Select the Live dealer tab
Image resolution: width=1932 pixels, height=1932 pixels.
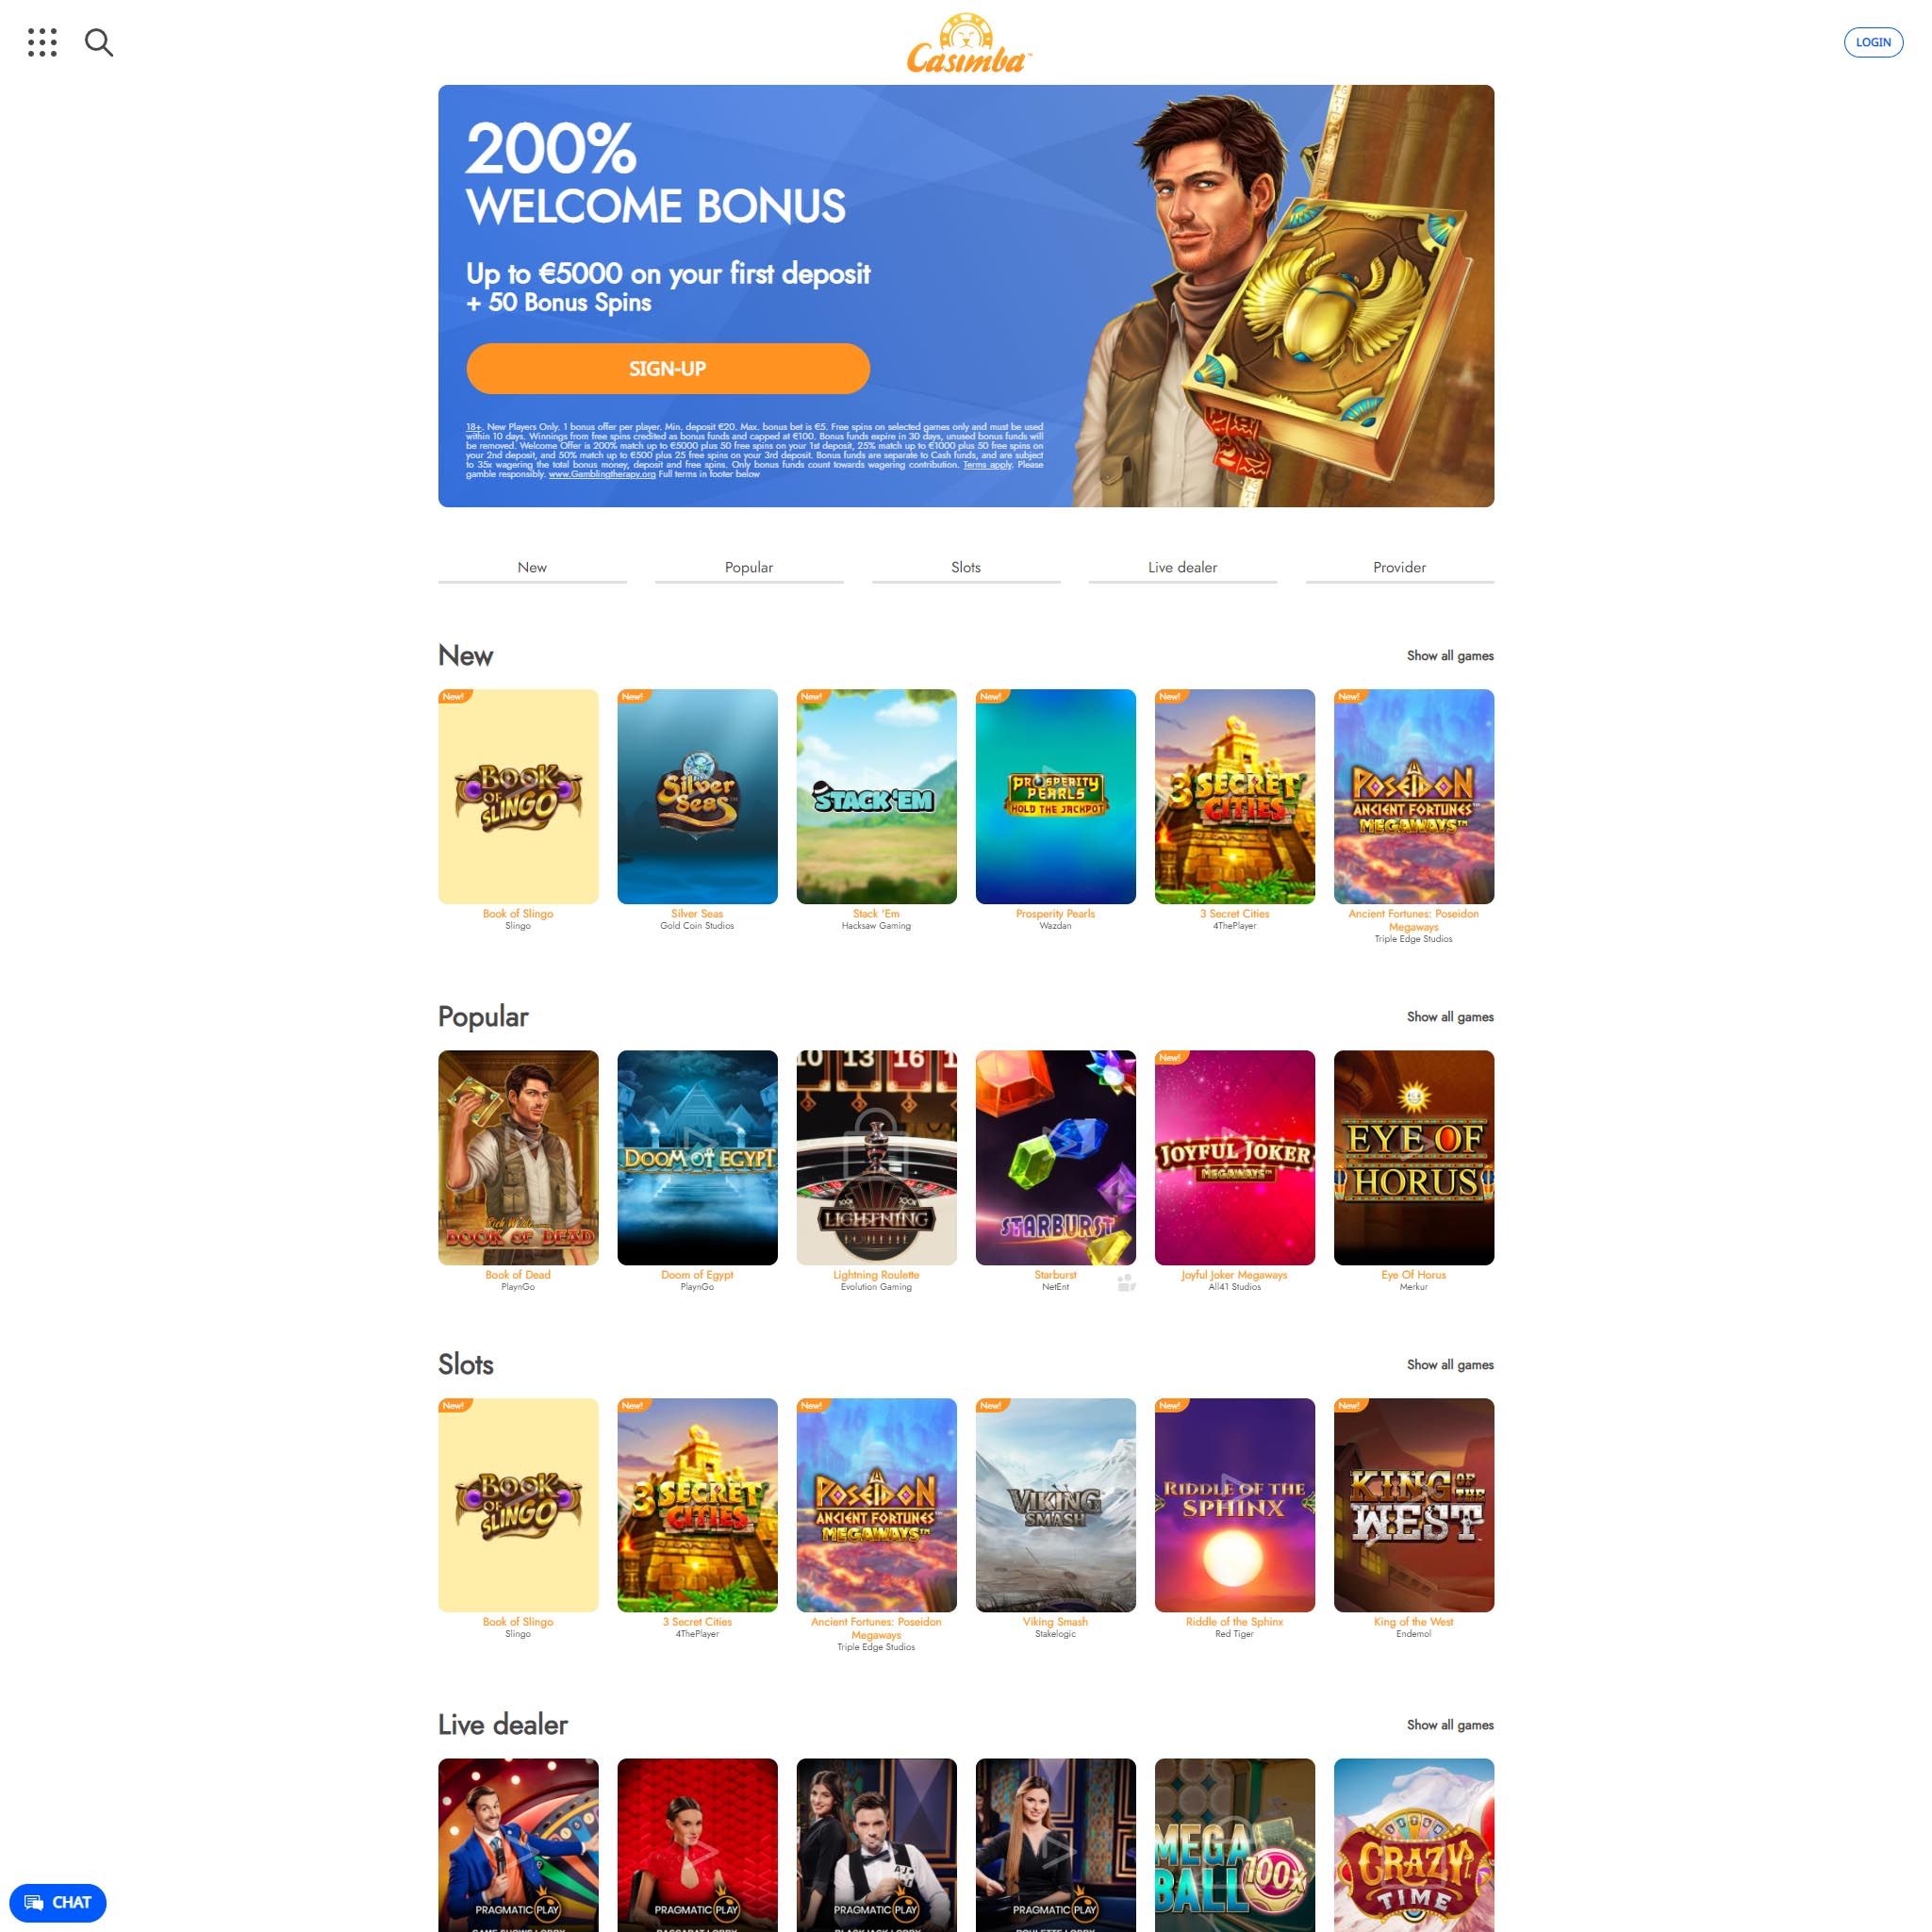[1182, 567]
